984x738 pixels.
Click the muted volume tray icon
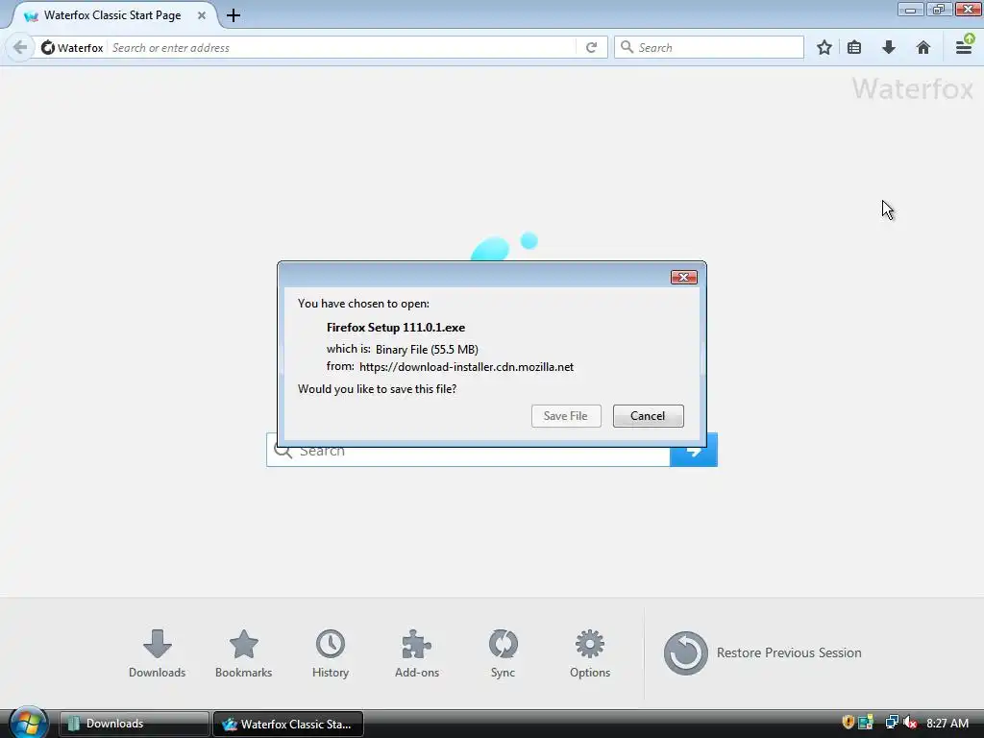click(910, 723)
